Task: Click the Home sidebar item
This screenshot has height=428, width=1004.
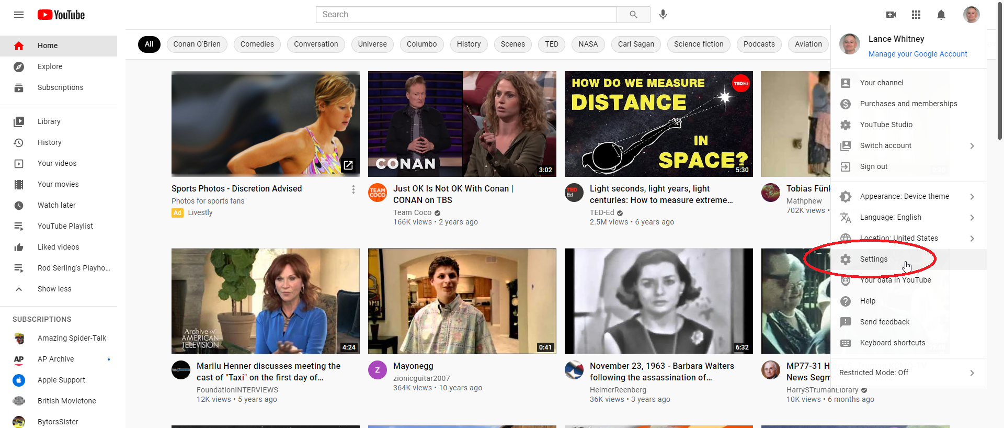Action: pyautogui.click(x=59, y=46)
